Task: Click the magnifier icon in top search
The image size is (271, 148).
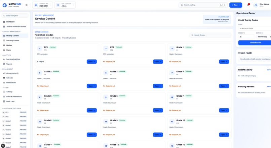Action: [x=182, y=5]
